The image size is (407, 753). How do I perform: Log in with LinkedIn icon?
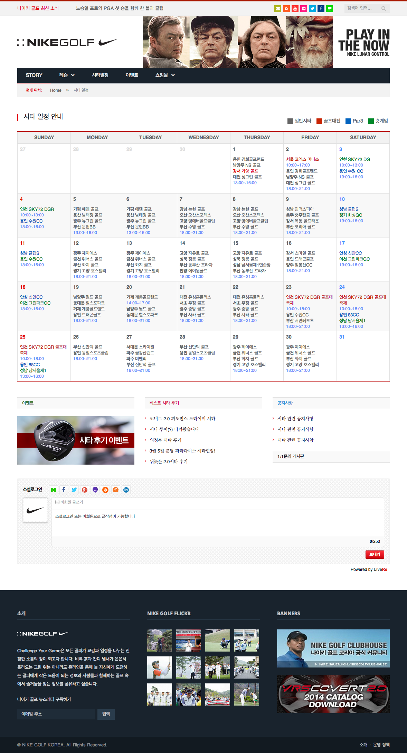[x=126, y=490]
